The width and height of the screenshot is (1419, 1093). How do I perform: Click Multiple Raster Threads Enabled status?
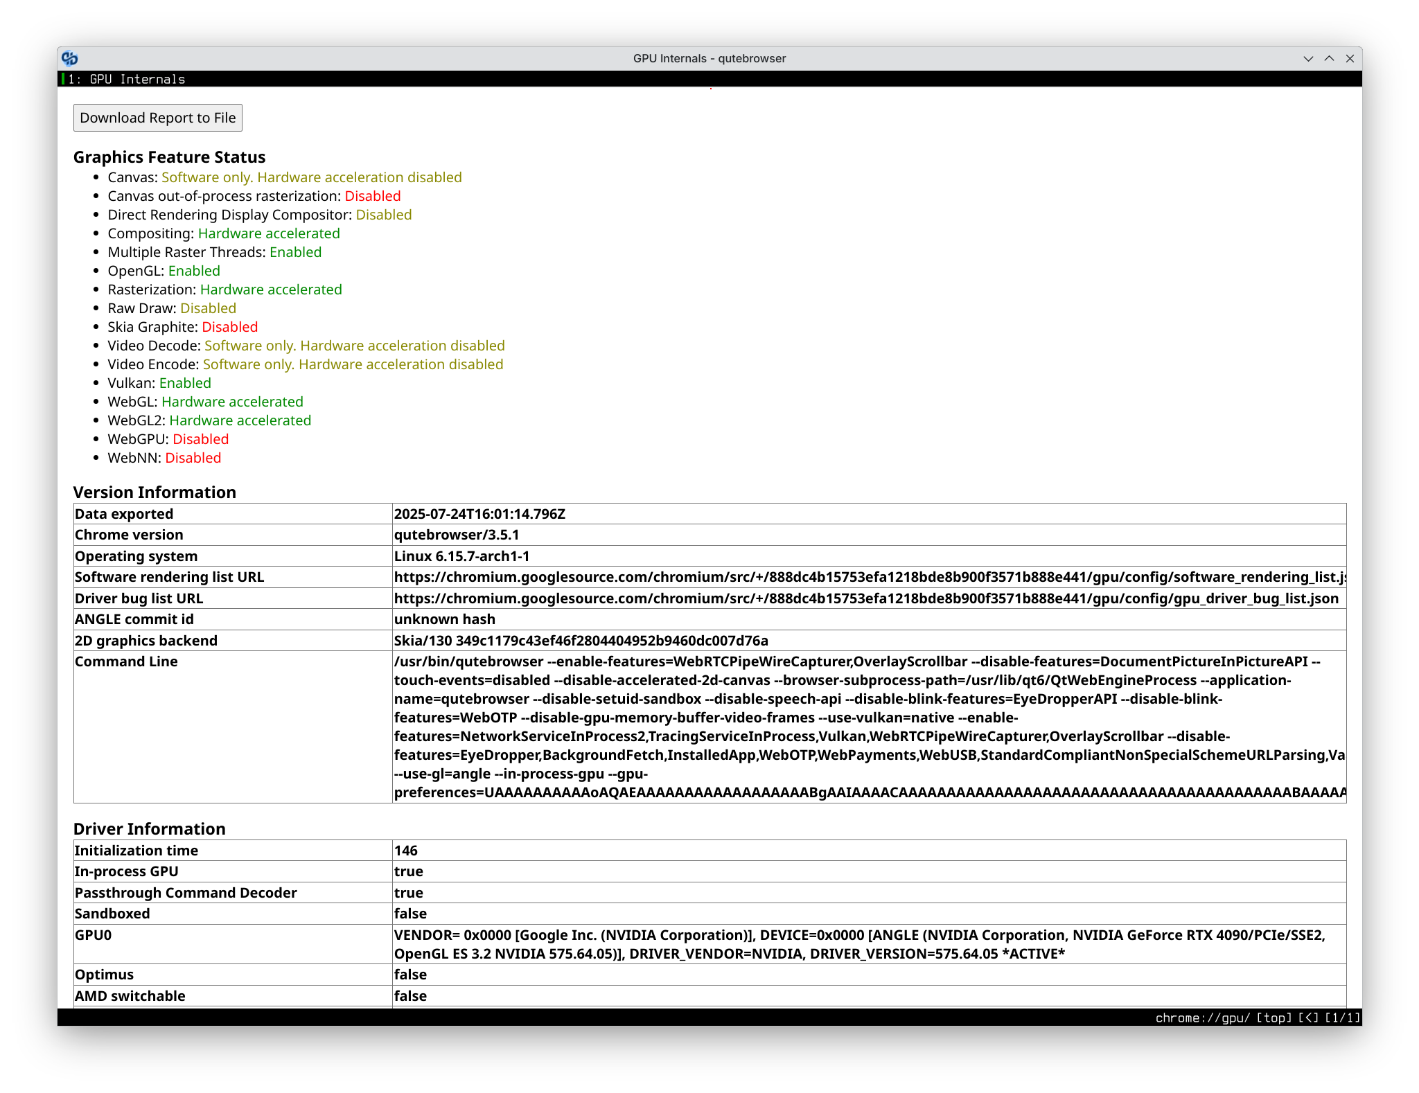296,252
